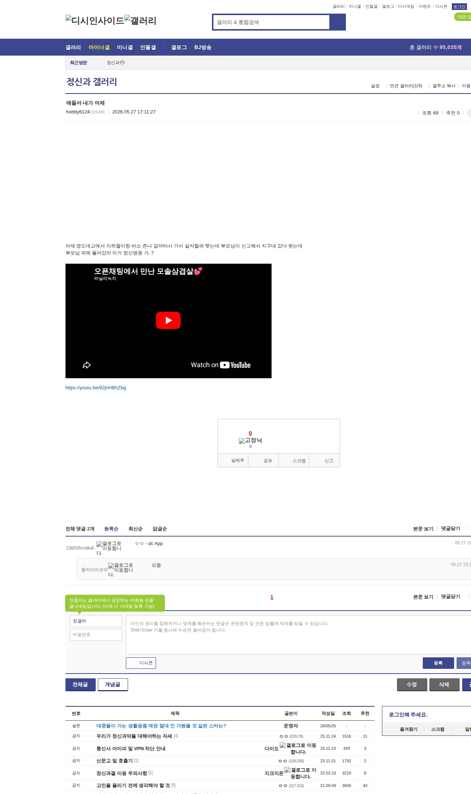The height and width of the screenshot is (794, 471).
Task: Sort comments by 최신순
Action: [x=135, y=529]
